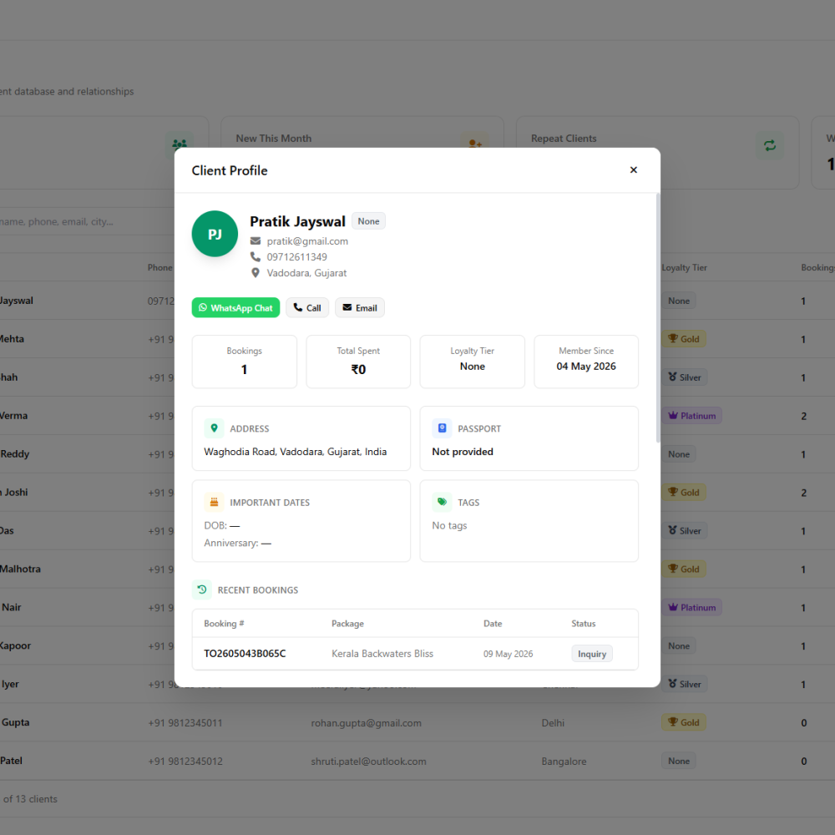Click the Bookings count card

coord(245,362)
